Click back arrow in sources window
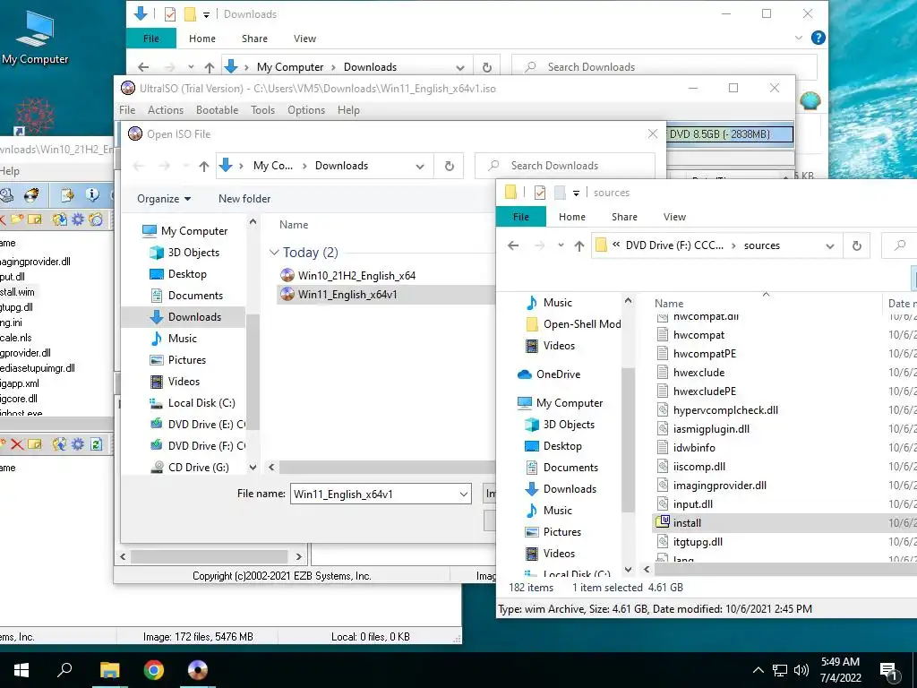This screenshot has width=917, height=688. click(513, 245)
